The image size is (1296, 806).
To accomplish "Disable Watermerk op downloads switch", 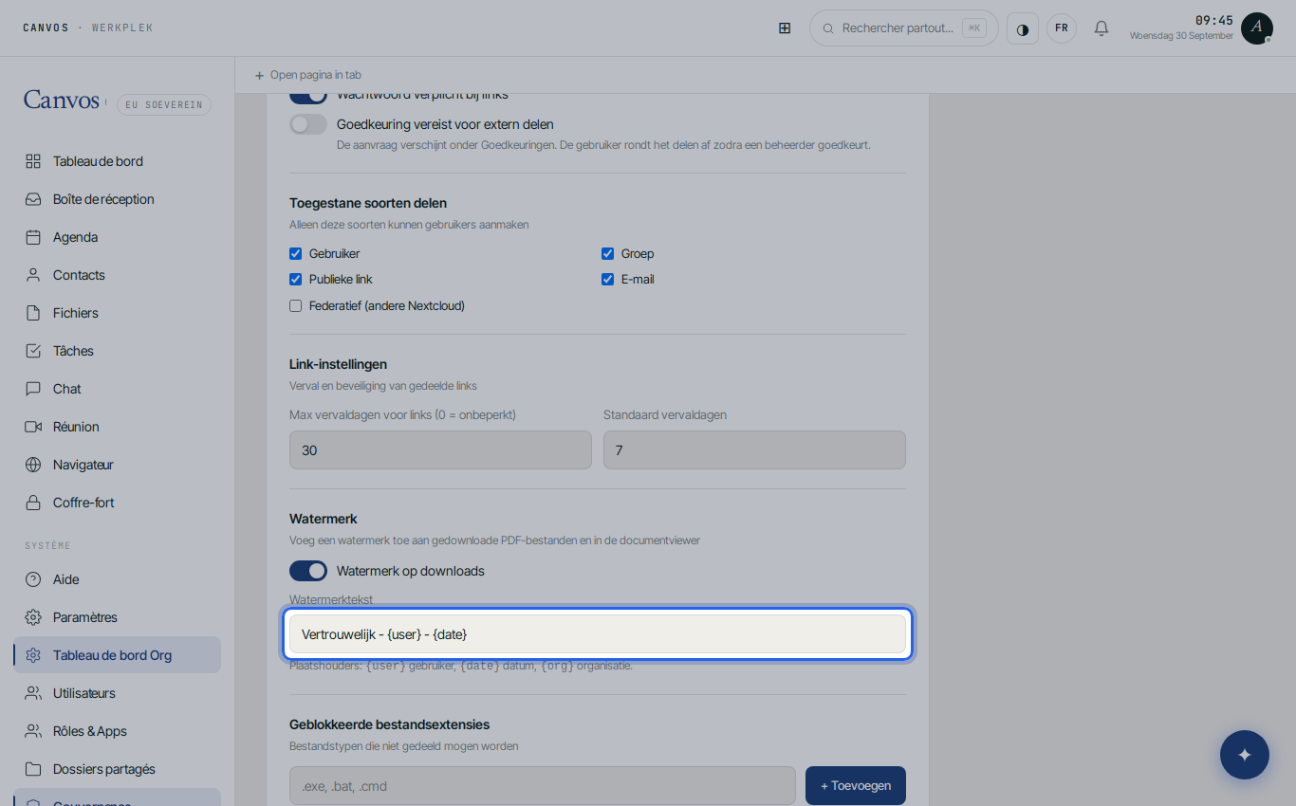I will (308, 571).
